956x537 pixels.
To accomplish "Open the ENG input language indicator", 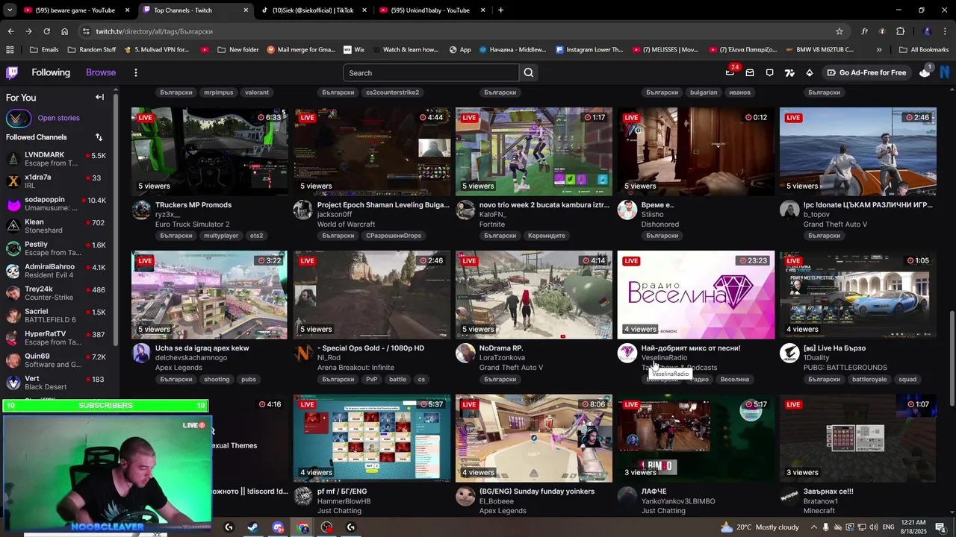I will [x=888, y=527].
